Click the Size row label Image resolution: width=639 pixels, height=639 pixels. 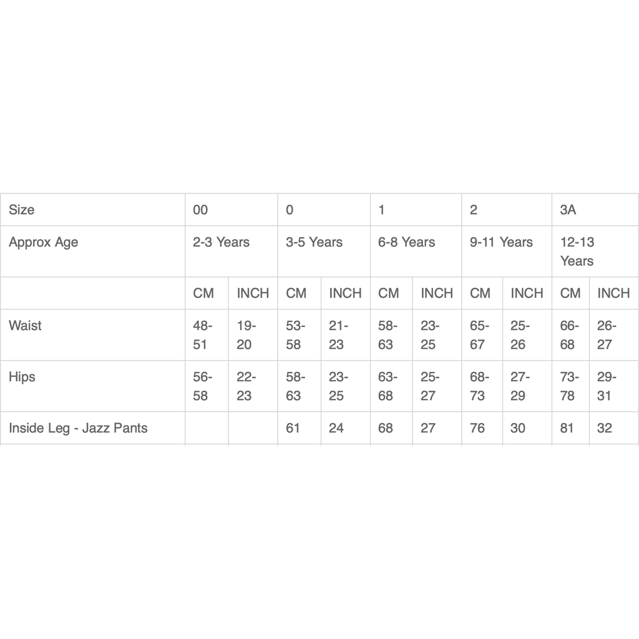coord(22,210)
